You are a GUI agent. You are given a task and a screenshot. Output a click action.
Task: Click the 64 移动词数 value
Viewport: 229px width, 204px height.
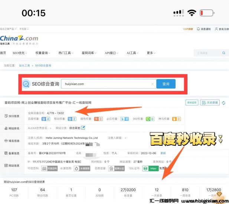tap(43, 190)
